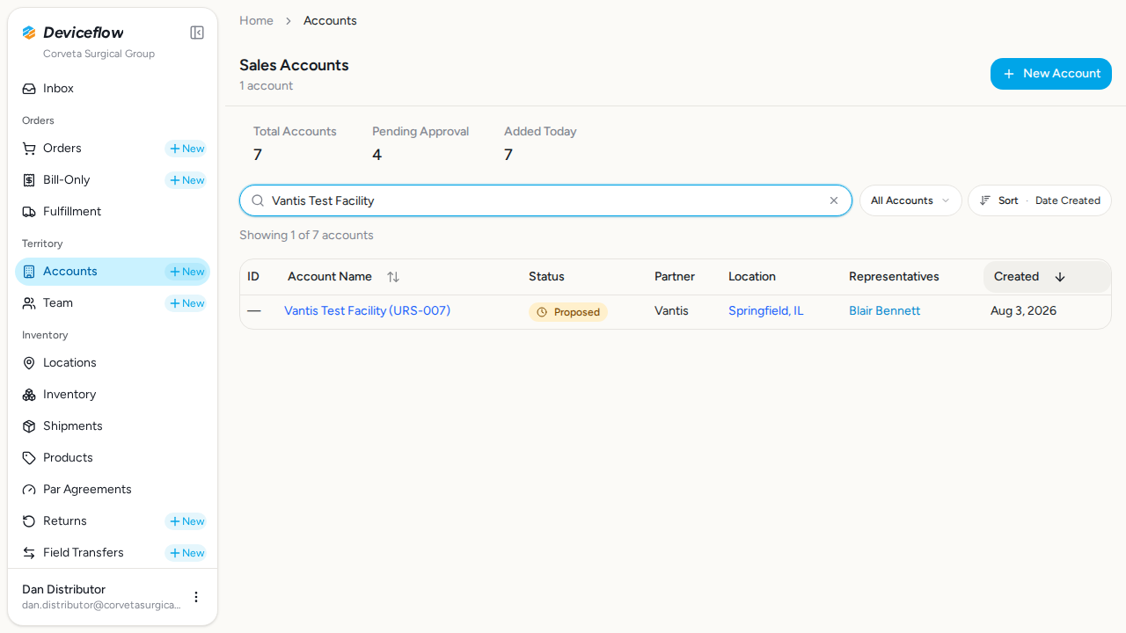This screenshot has width=1126, height=633.
Task: Open Par Agreements from sidebar
Action: [x=113, y=490]
